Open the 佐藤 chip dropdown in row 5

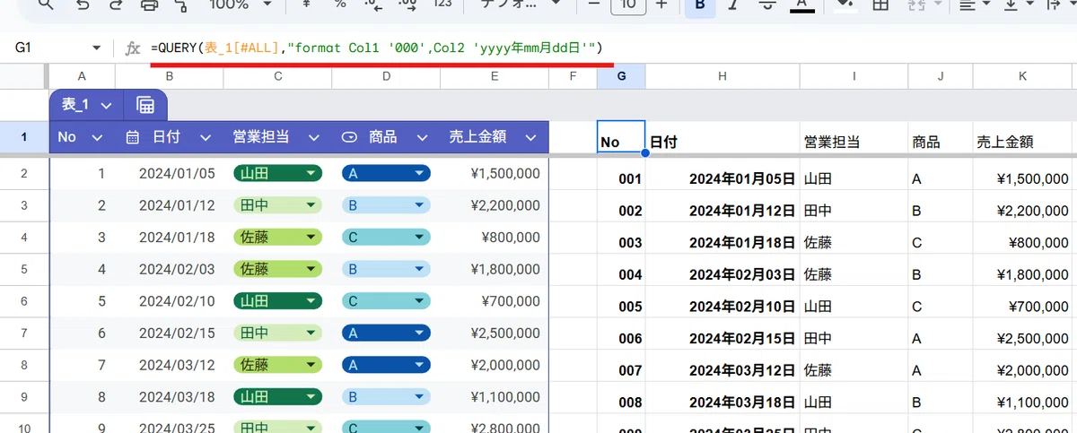tap(311, 269)
